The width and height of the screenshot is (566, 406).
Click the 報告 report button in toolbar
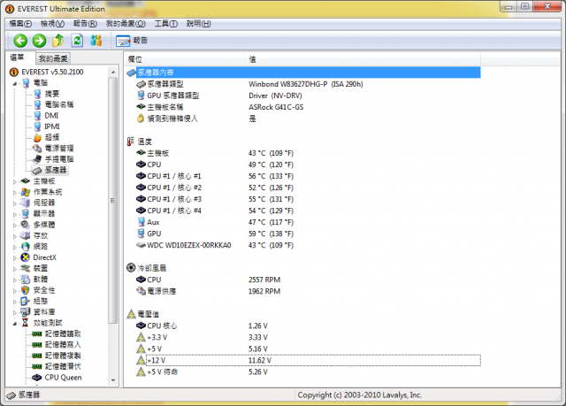(132, 41)
